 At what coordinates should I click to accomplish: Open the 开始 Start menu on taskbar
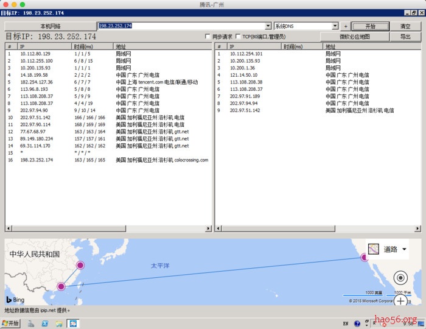pos(10,324)
